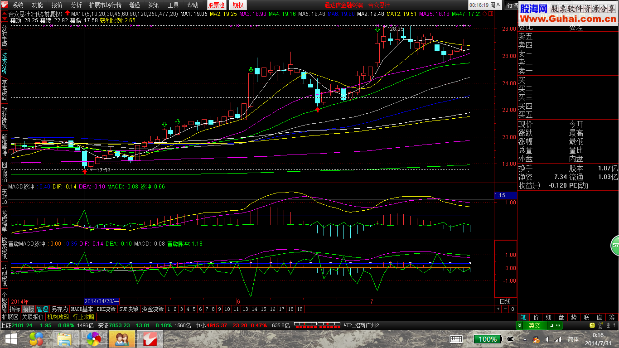619x348 pixels.
Task: Click the small square icon at the MA header end
Action: click(490, 14)
